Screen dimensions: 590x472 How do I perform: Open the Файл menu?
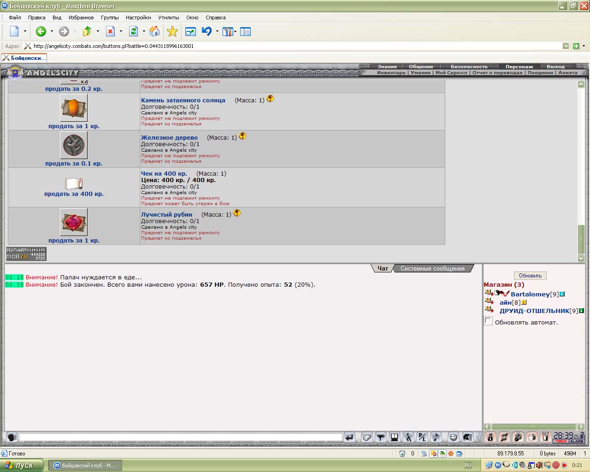click(15, 18)
